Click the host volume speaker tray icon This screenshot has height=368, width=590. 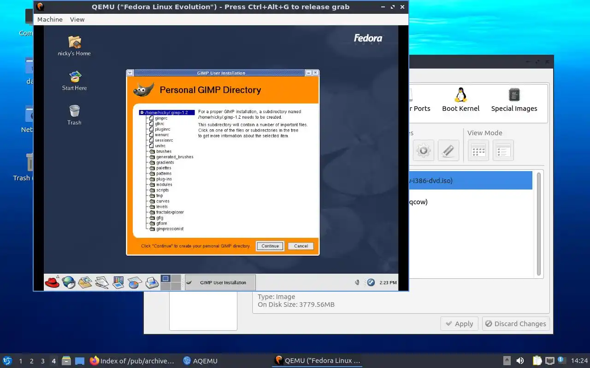coord(520,361)
